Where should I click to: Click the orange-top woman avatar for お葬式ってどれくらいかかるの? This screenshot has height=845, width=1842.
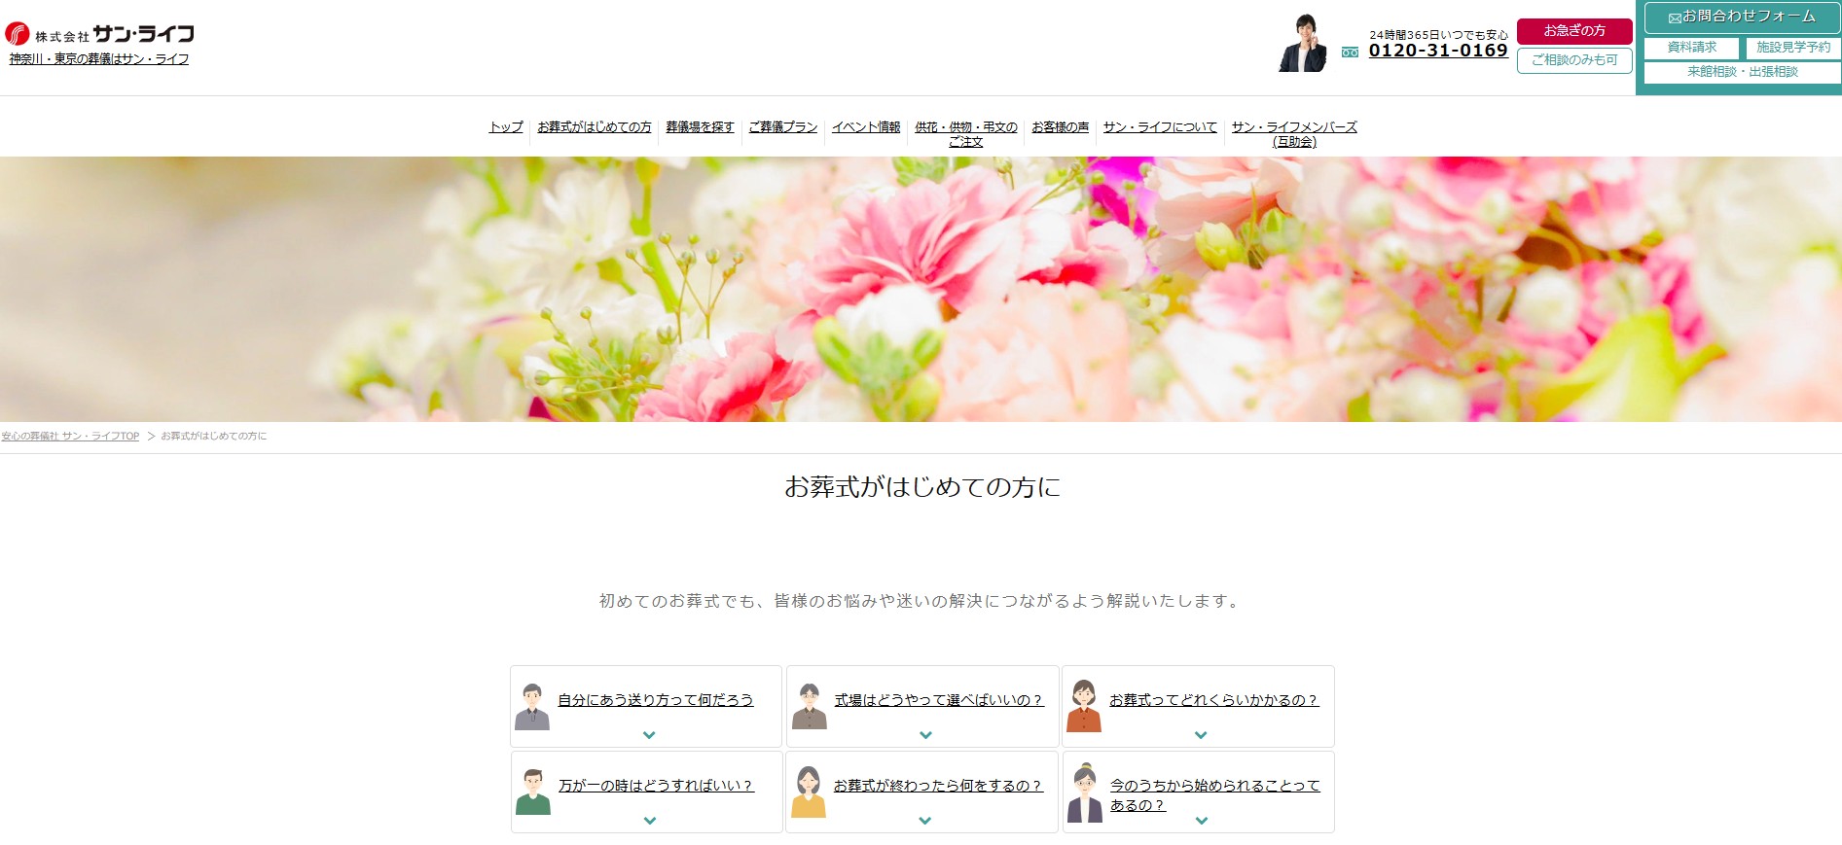point(1084,707)
